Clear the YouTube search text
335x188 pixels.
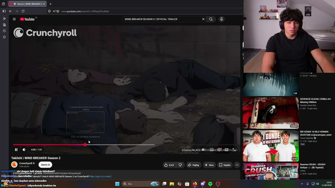click(203, 19)
